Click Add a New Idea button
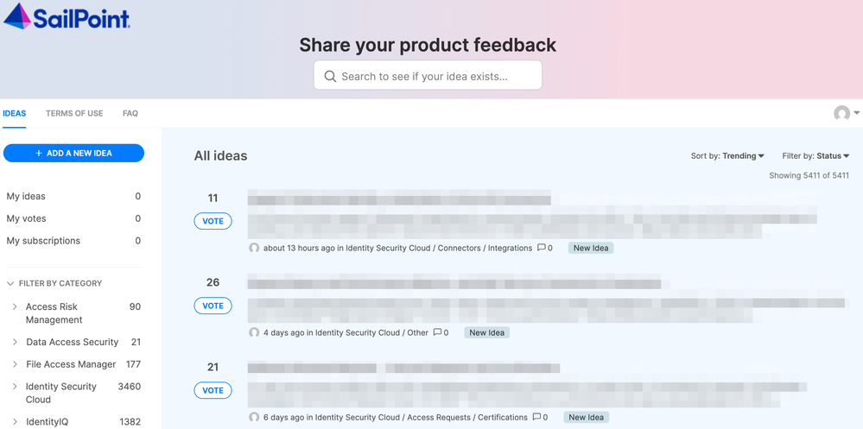The image size is (863, 429). click(x=73, y=153)
